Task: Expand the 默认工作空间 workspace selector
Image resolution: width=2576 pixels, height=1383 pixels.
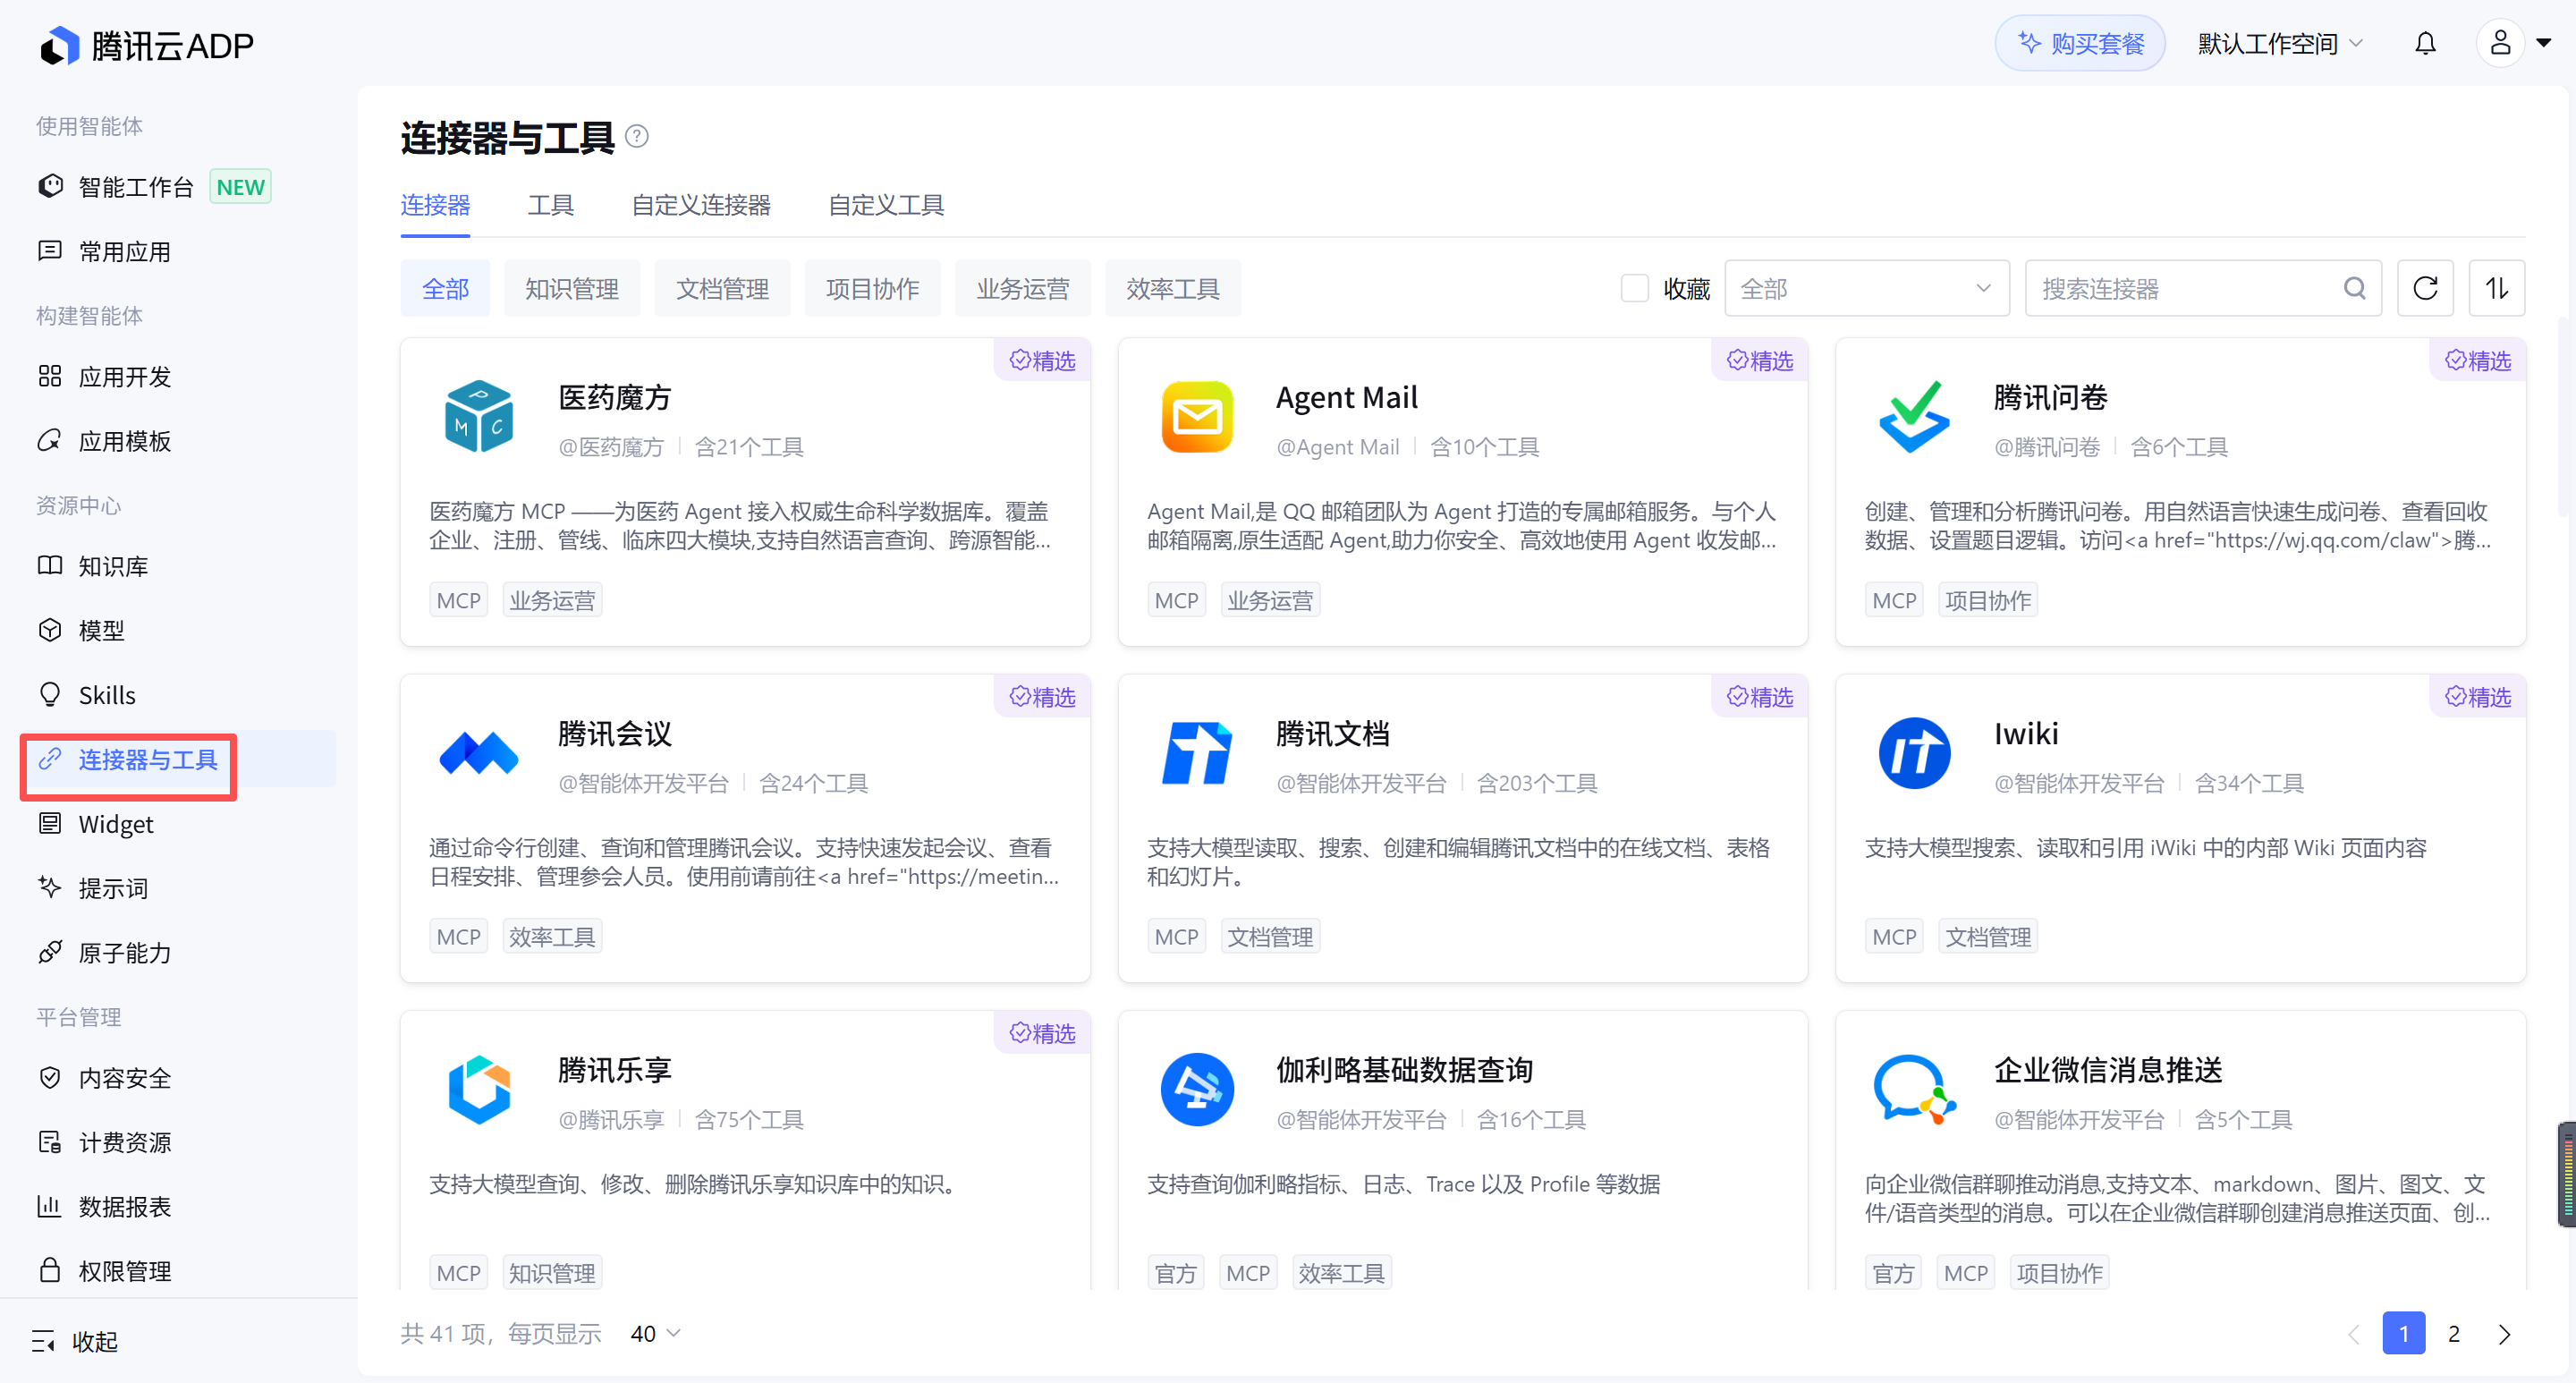Action: pyautogui.click(x=2280, y=44)
